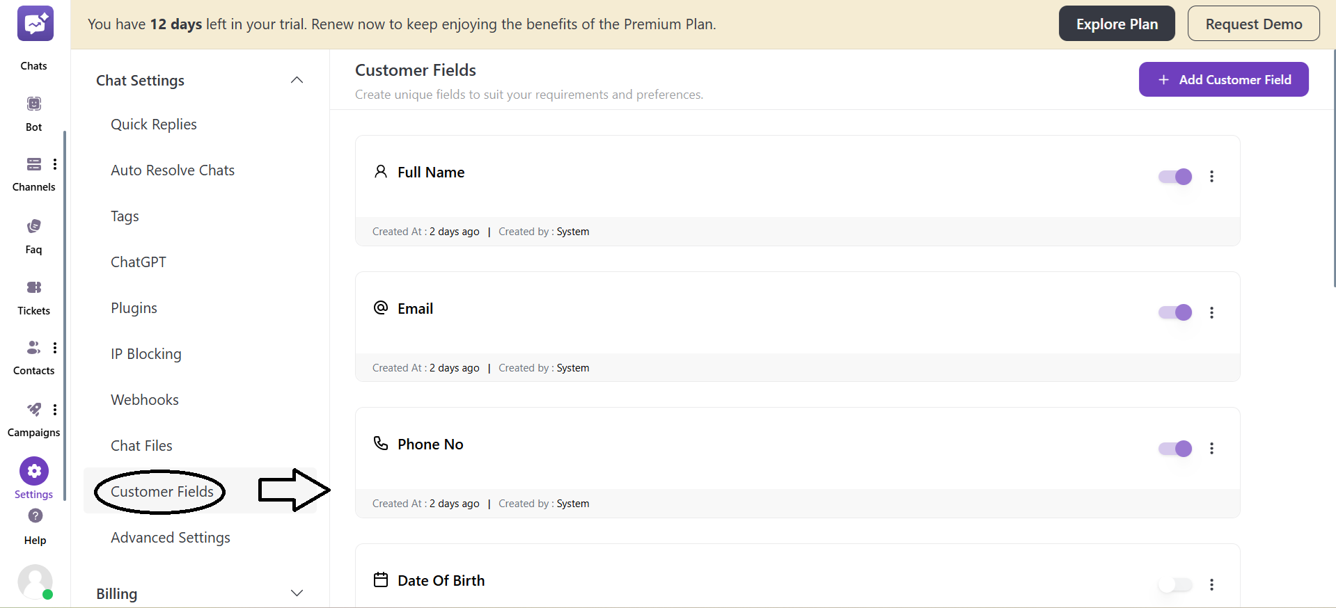Click the Explore Plan button
This screenshot has height=608, width=1336.
point(1116,23)
